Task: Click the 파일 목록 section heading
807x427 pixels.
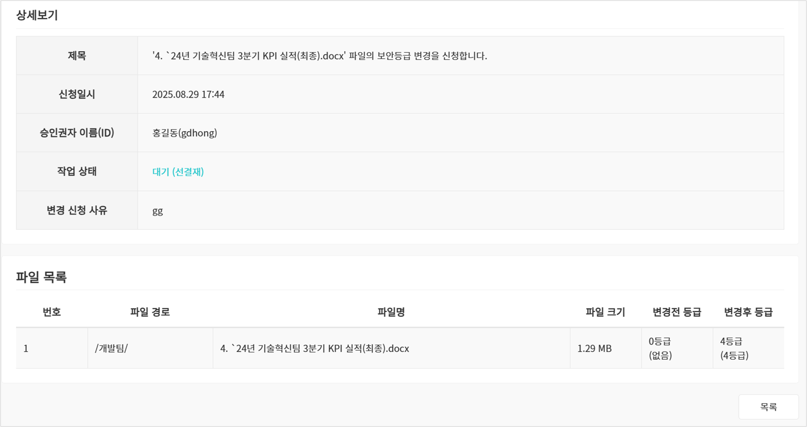Action: 41,277
